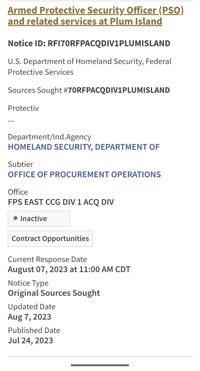Click the Federal Protective Services agency text
This screenshot has width=200, height=371.
[x=89, y=67]
